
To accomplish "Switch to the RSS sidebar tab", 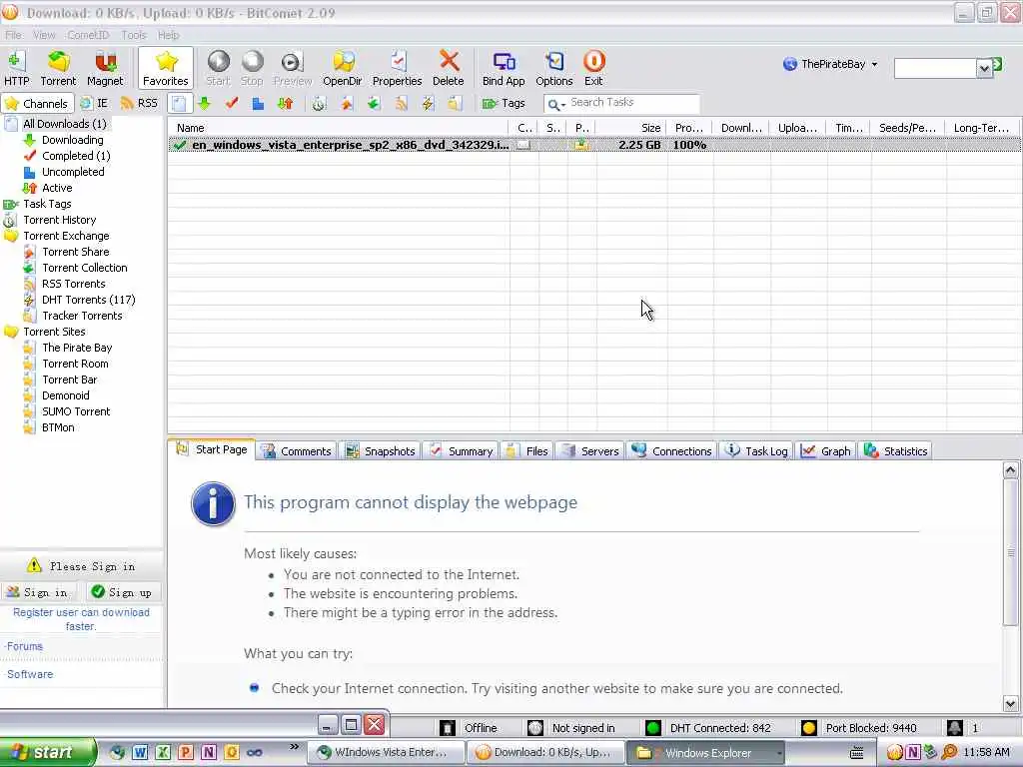I will pos(140,103).
